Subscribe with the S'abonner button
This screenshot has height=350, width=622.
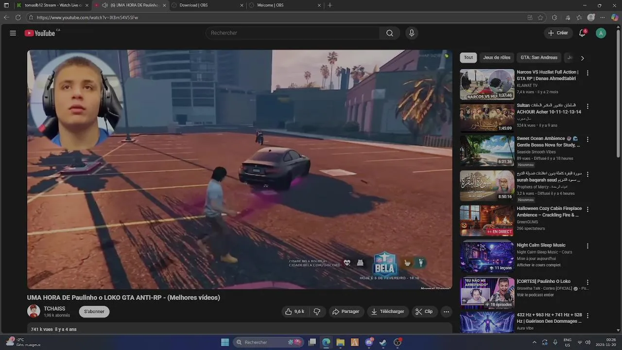tap(94, 312)
